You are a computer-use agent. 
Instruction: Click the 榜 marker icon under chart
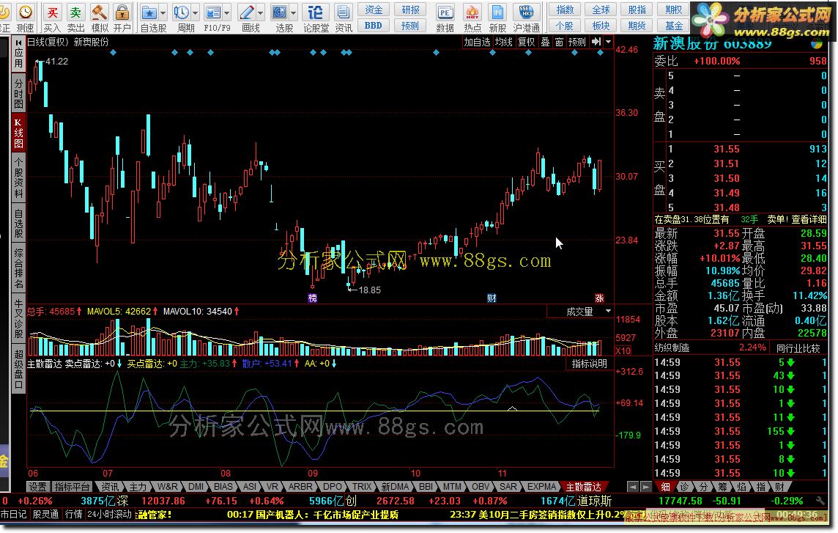313,298
